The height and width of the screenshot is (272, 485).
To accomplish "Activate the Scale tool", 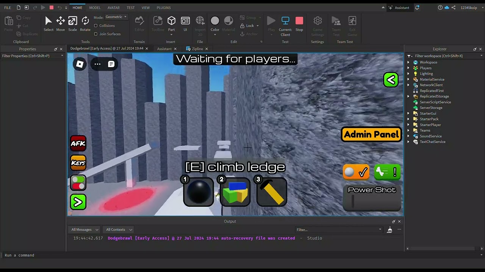I will click(72, 23).
